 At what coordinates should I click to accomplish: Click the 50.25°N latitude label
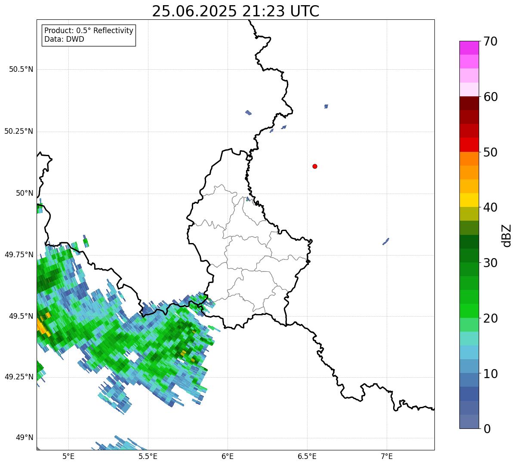[19, 131]
